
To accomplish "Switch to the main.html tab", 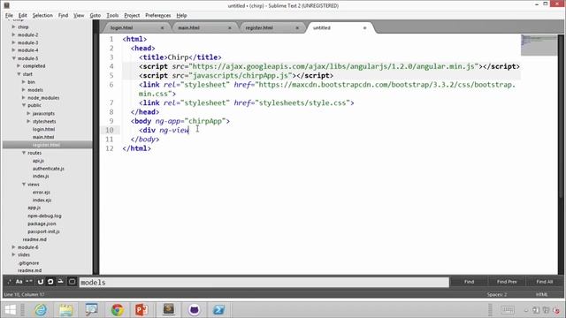I will 203,27.
